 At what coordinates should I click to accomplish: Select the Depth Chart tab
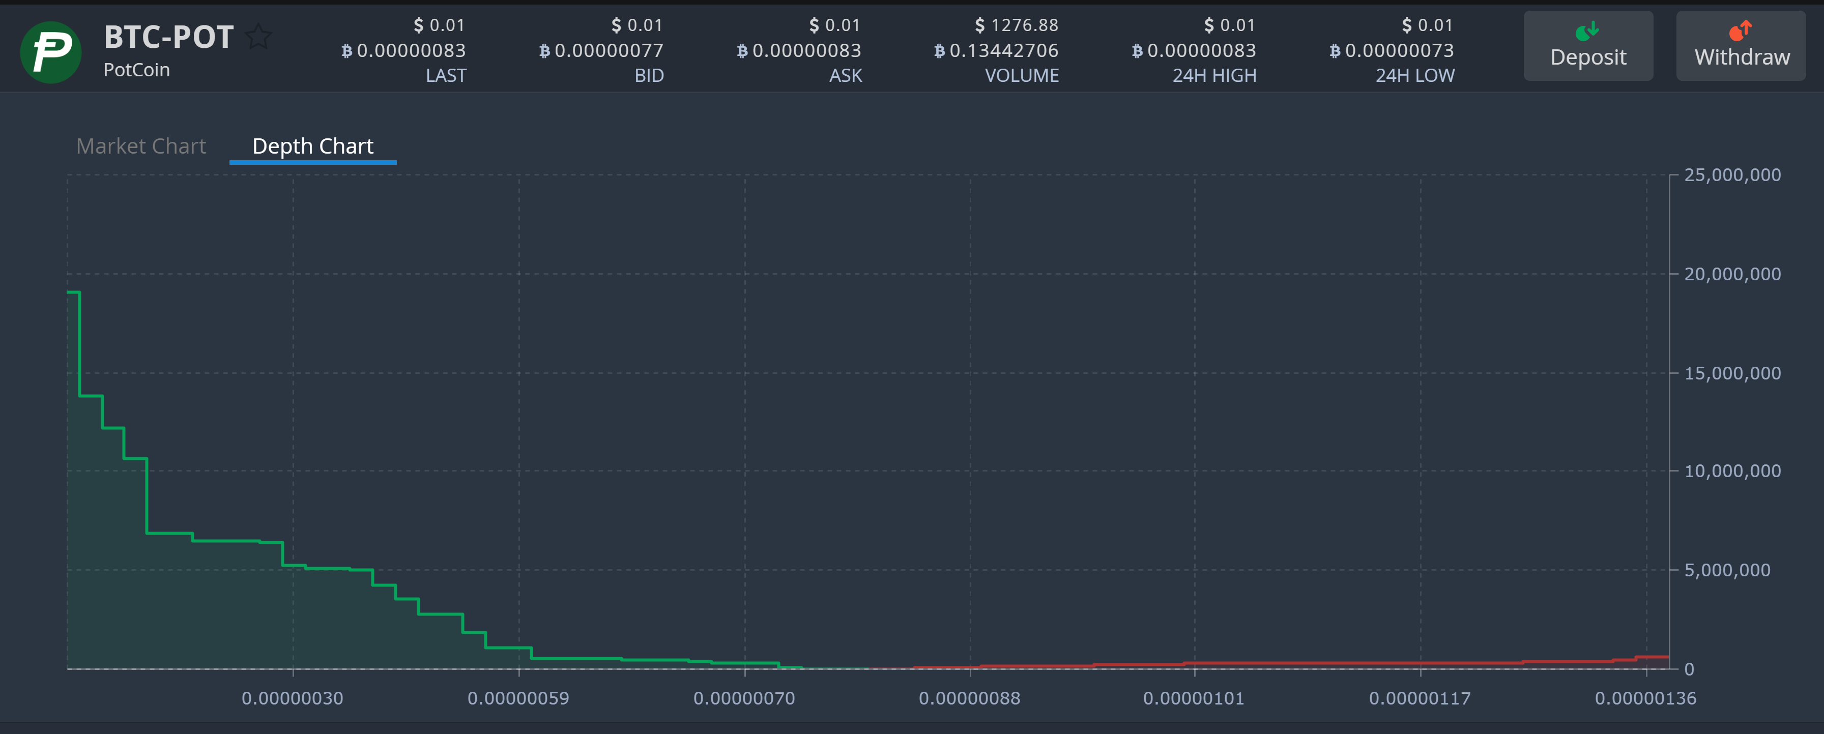(x=312, y=146)
